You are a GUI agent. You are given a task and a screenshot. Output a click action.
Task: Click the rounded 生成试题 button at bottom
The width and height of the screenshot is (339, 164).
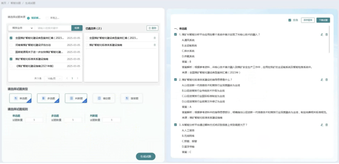[146, 157]
